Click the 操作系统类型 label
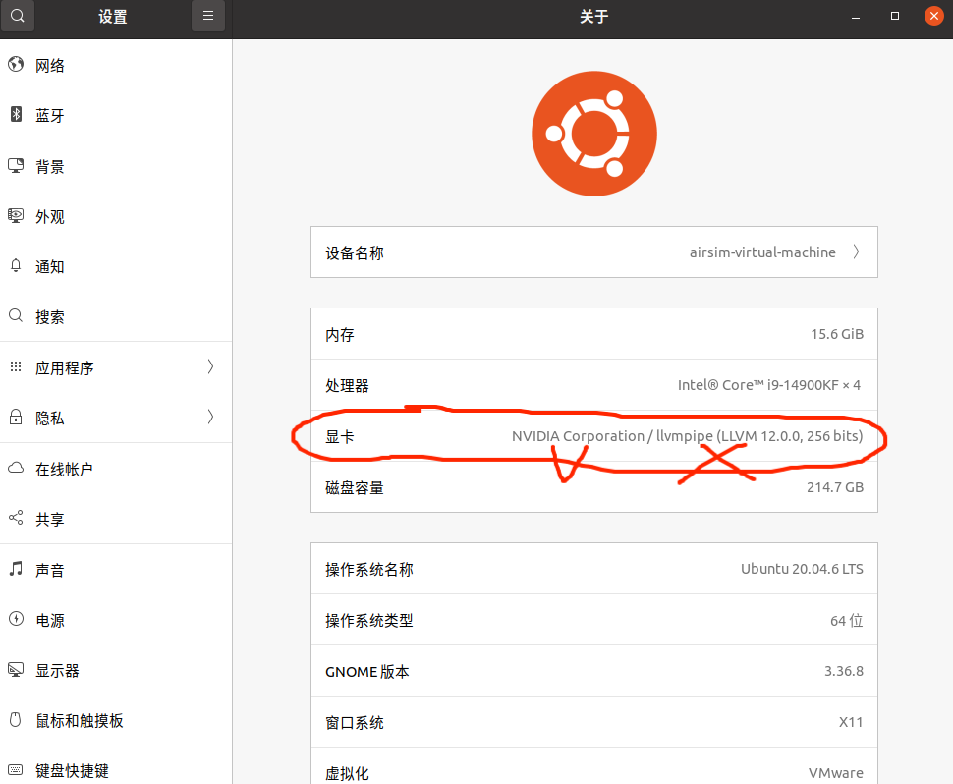 [369, 621]
